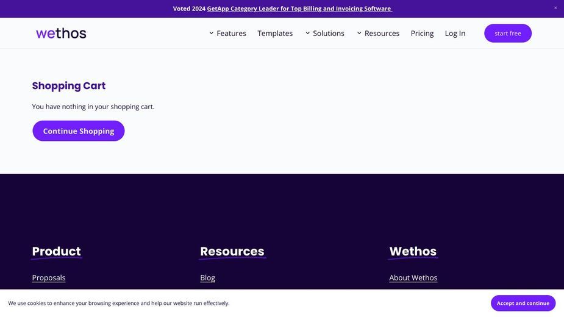
Task: Expand the Features chevron
Action: tap(211, 33)
